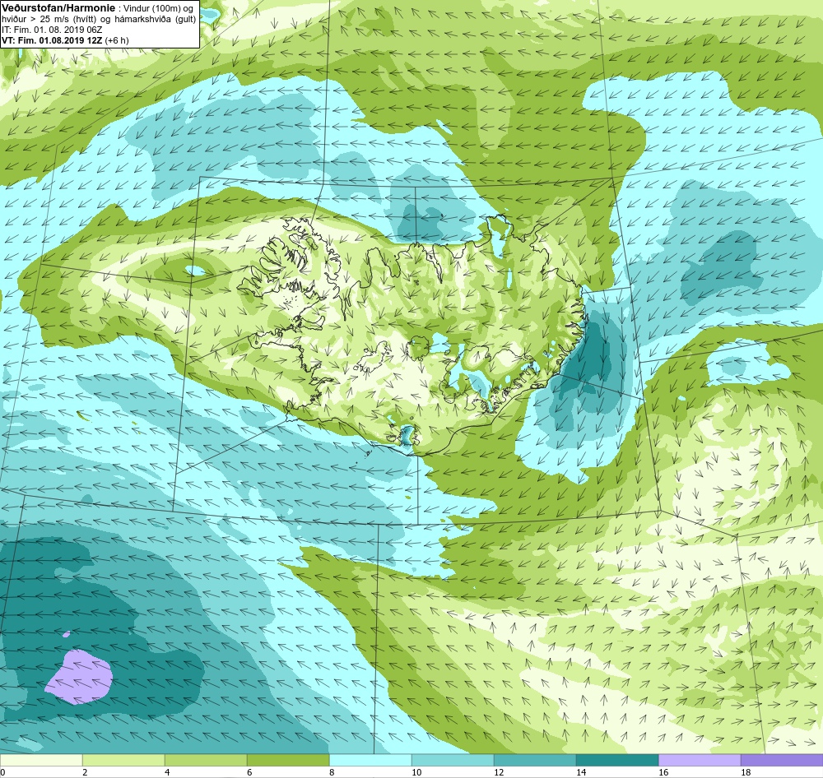Click the 6–8 m/s olive green legend swatch

[288, 760]
